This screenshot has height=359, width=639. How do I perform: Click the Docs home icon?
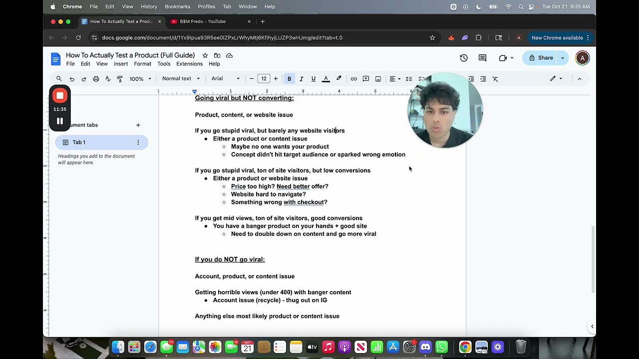[55, 59]
